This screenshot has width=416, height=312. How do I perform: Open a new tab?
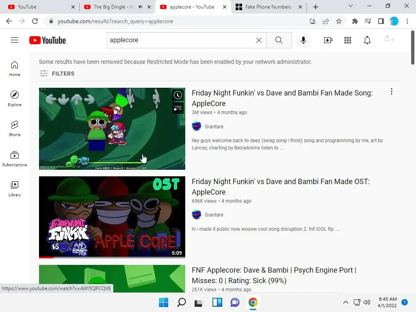tap(315, 7)
